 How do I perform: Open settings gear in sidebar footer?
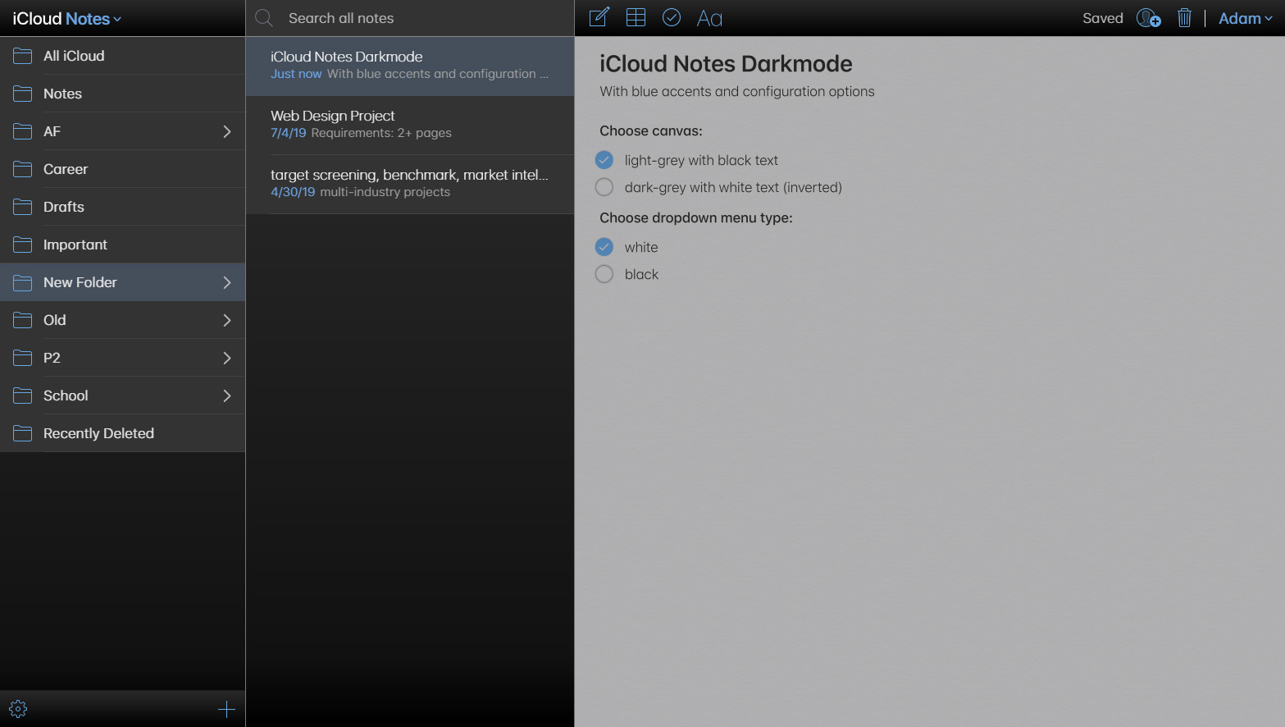[18, 709]
